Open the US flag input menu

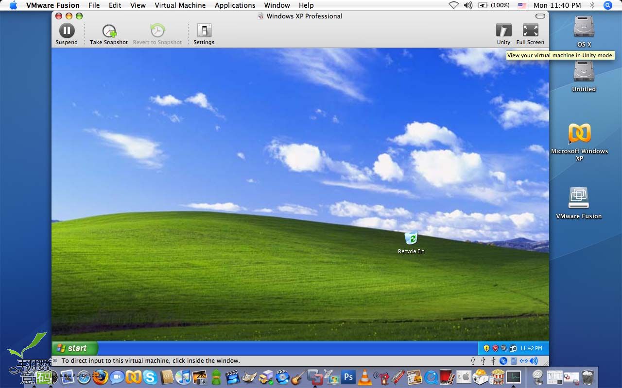point(522,5)
